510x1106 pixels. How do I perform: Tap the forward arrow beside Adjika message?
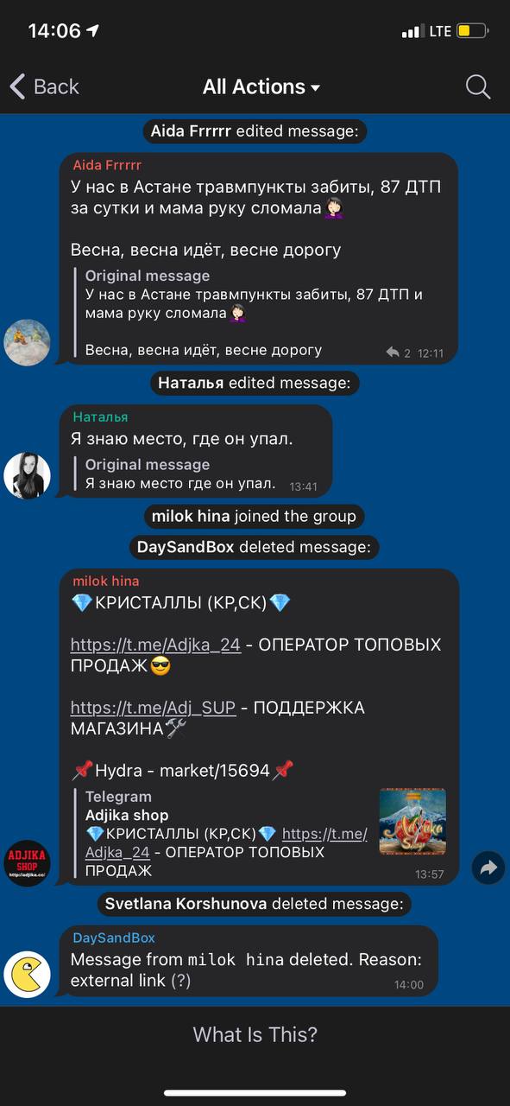[x=488, y=868]
